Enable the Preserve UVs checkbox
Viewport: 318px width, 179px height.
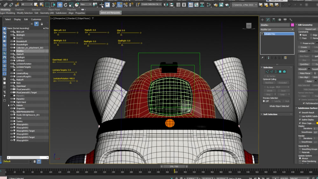click(x=301, y=43)
